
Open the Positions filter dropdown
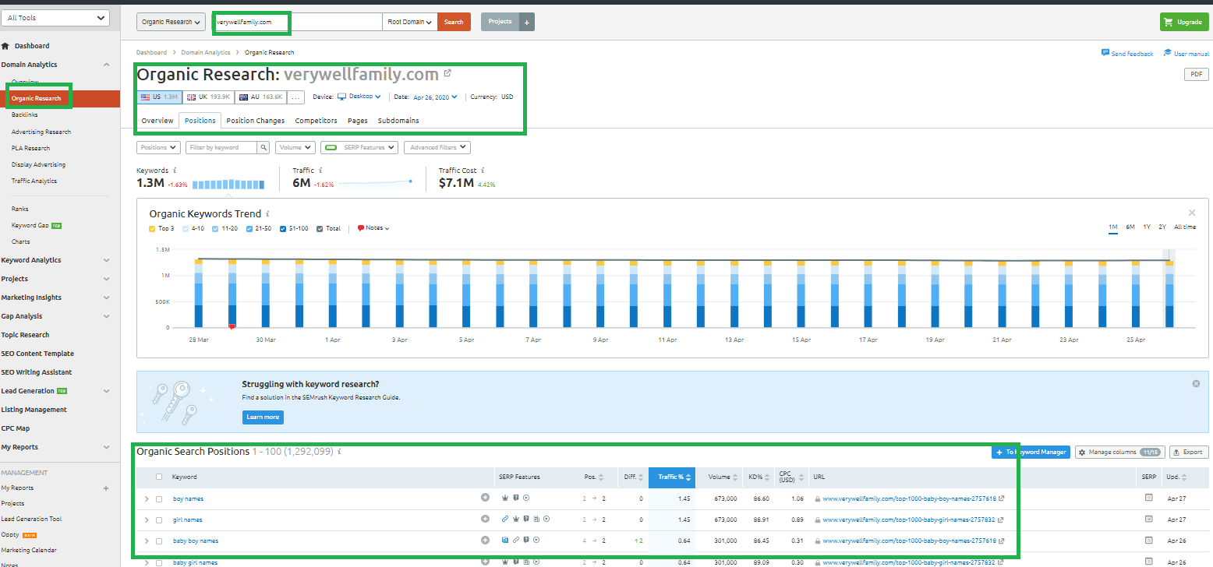158,147
